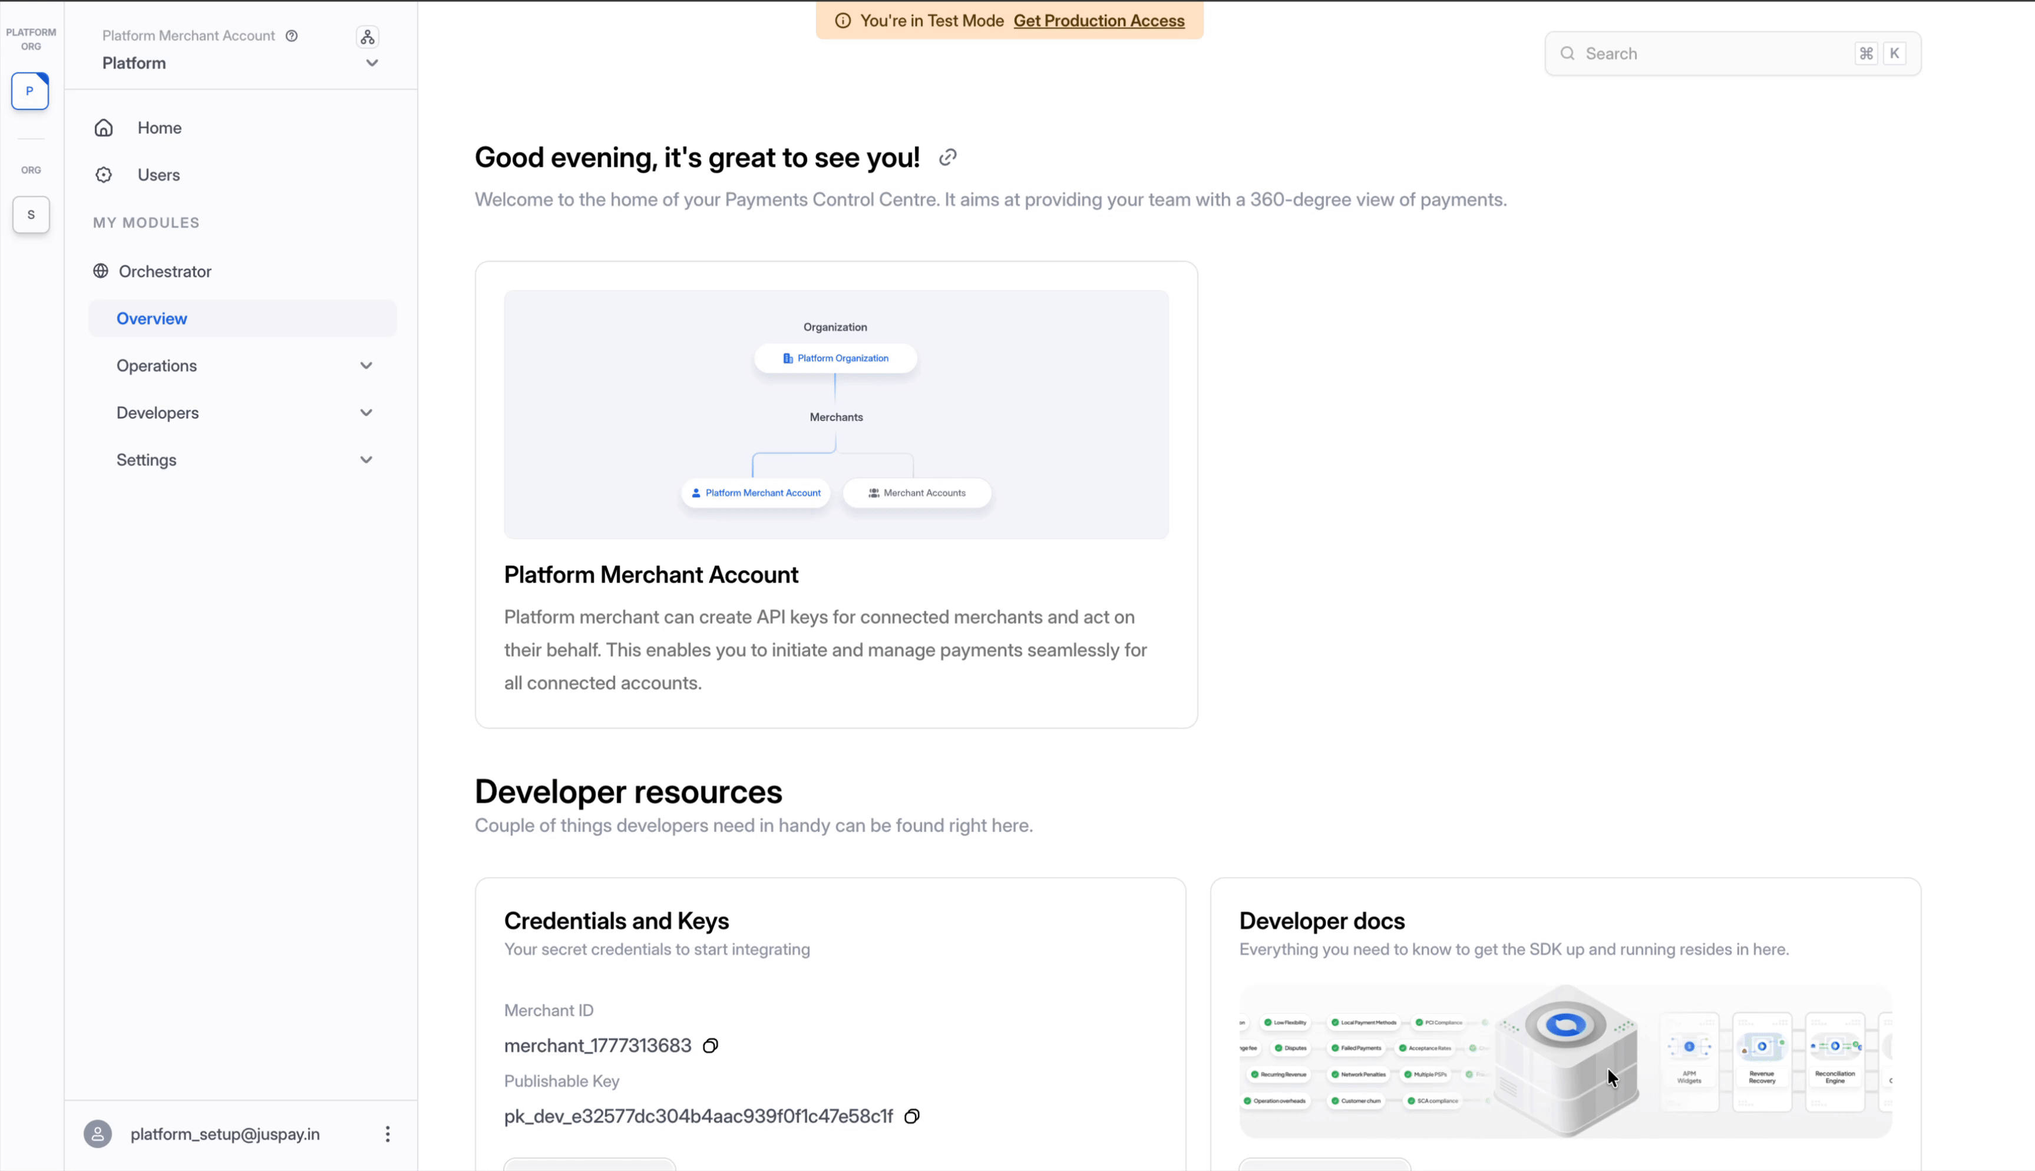This screenshot has width=2035, height=1171.
Task: Click the Developer docs heading
Action: [x=1322, y=921]
